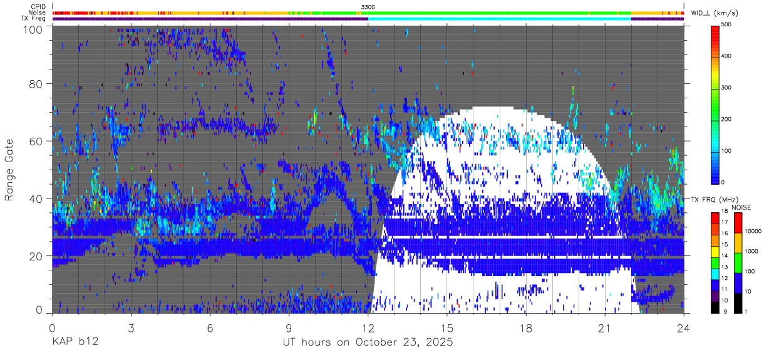Click the '10000' label on noise legend
The image size is (769, 355).
click(x=755, y=232)
